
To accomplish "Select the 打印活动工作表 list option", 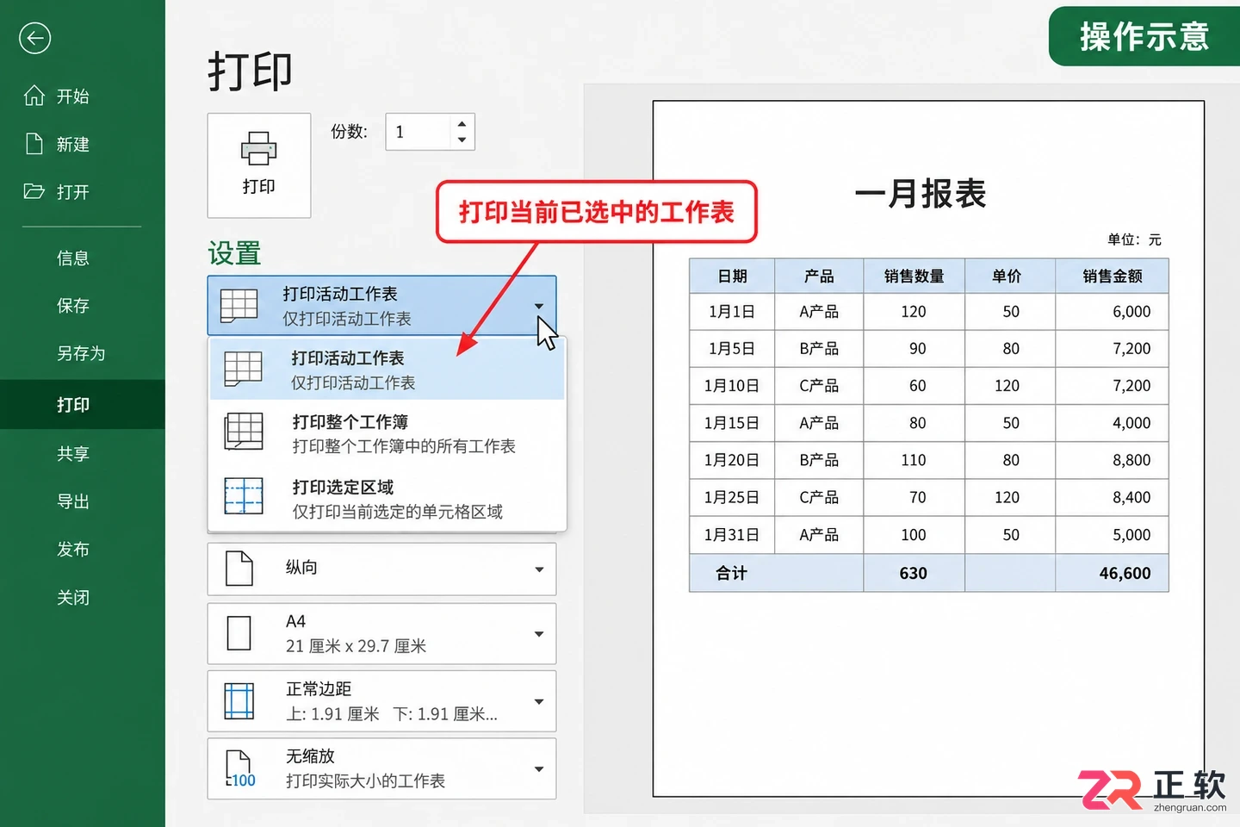I will [x=387, y=370].
